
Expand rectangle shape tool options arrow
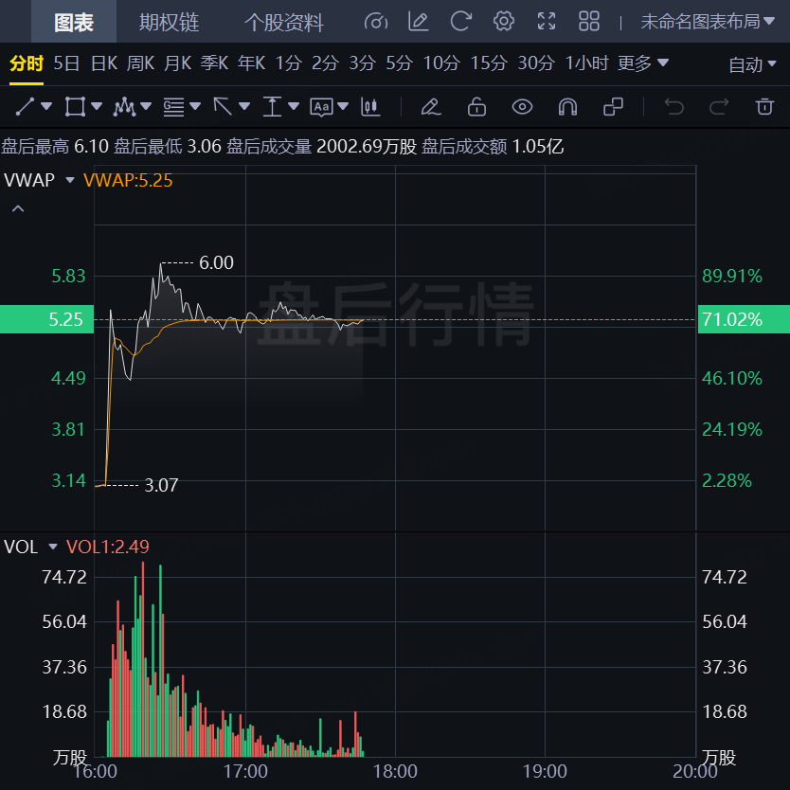97,106
